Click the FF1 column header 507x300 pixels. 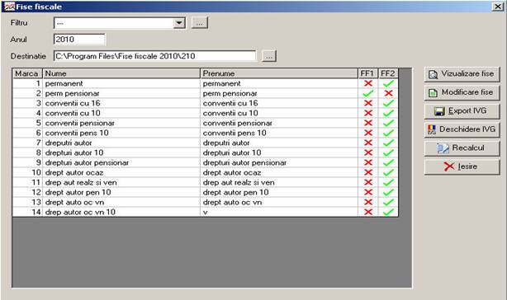[x=367, y=73]
